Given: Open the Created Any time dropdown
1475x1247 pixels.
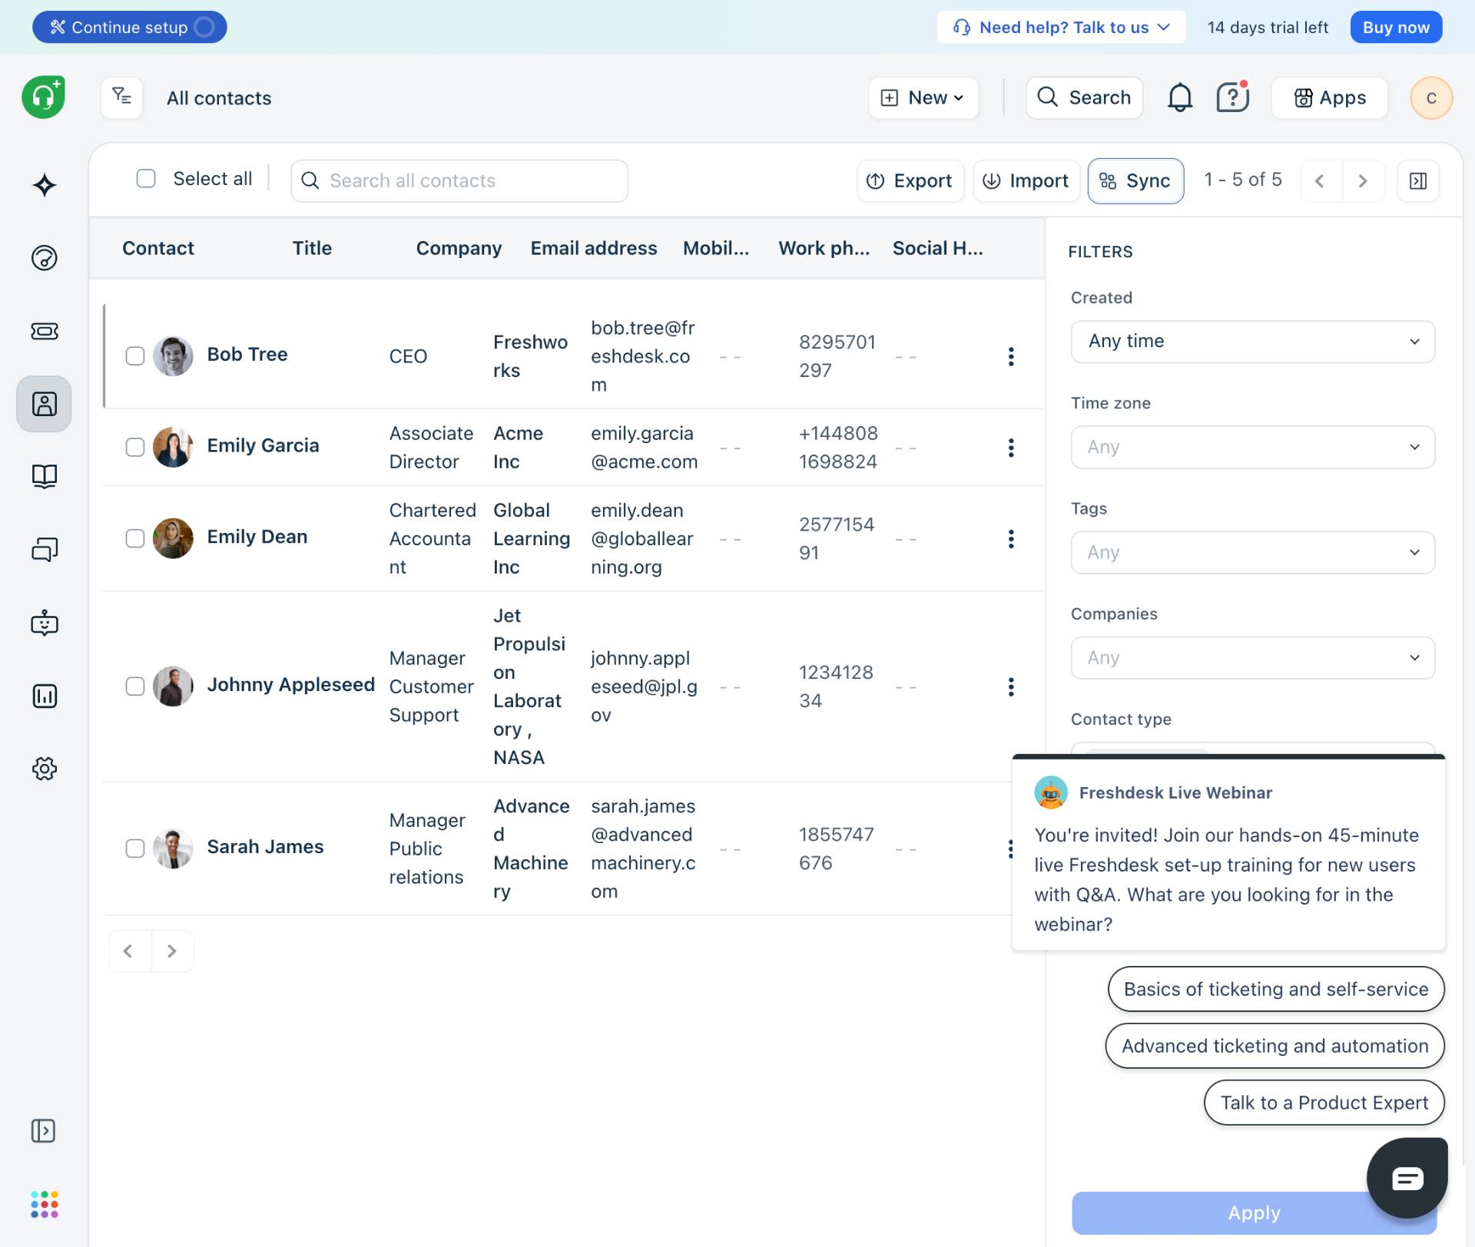Looking at the screenshot, I should [1252, 341].
